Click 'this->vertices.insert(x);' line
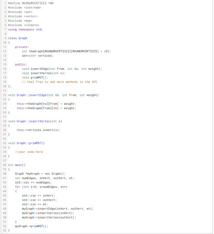This screenshot has height=234, width=214. point(39,130)
